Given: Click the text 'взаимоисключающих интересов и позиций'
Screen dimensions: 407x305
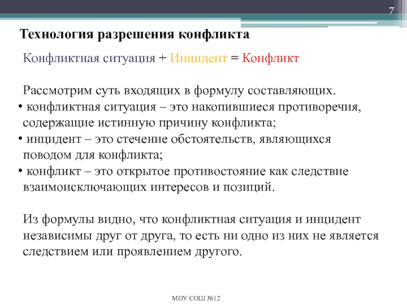Looking at the screenshot, I should tap(149, 186).
